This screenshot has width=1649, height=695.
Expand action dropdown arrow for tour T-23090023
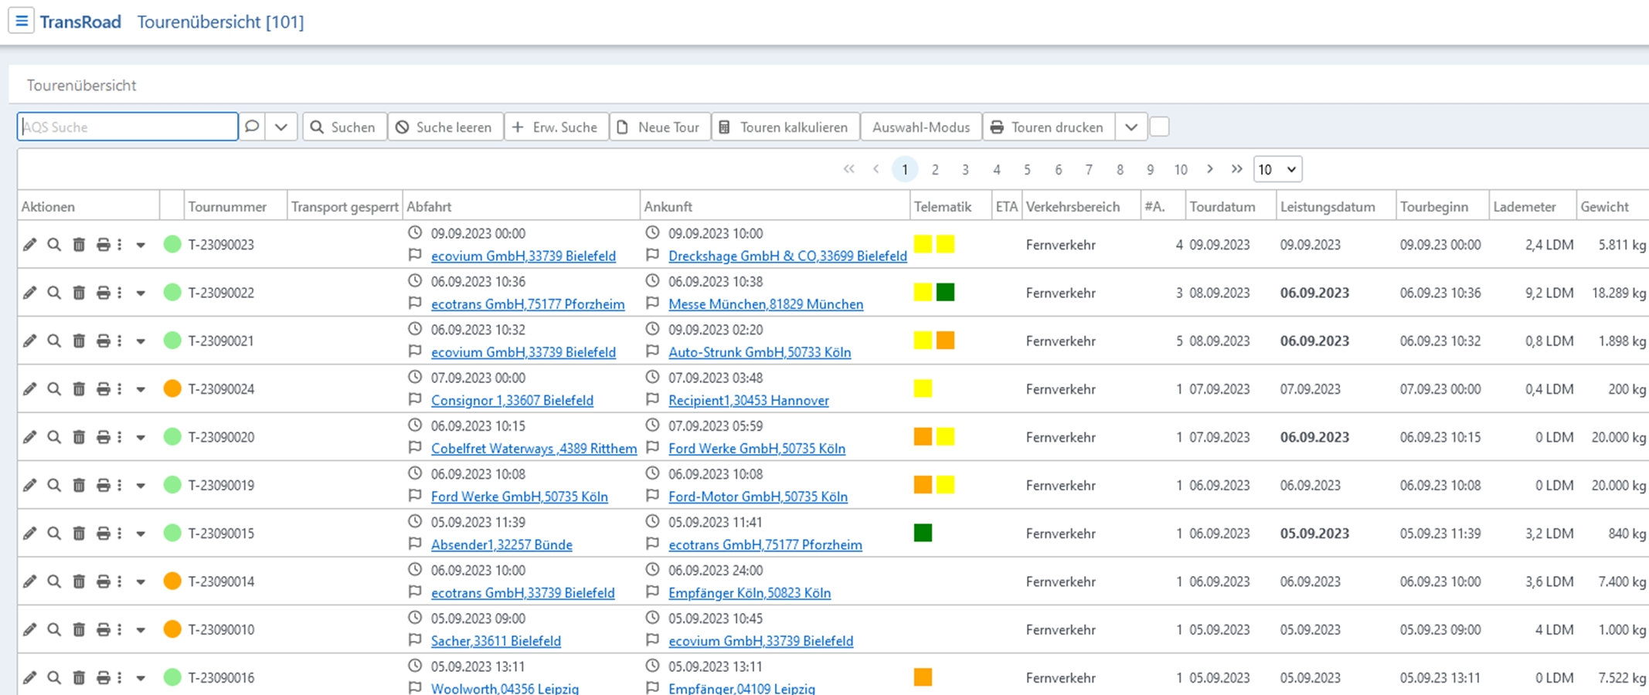click(141, 246)
